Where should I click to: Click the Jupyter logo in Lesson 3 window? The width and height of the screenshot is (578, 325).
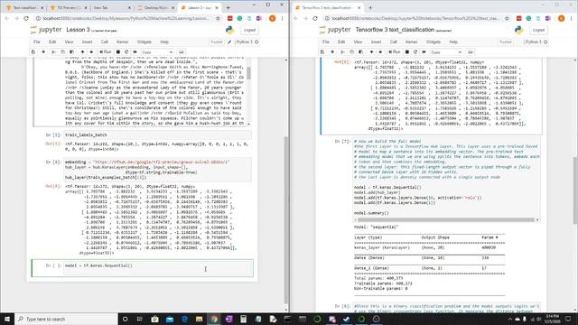coord(46,30)
